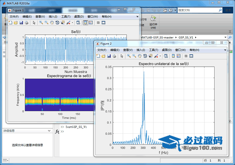Click GSP_SS_V1 folder in address path
The width and height of the screenshot is (235, 165).
click(x=186, y=37)
